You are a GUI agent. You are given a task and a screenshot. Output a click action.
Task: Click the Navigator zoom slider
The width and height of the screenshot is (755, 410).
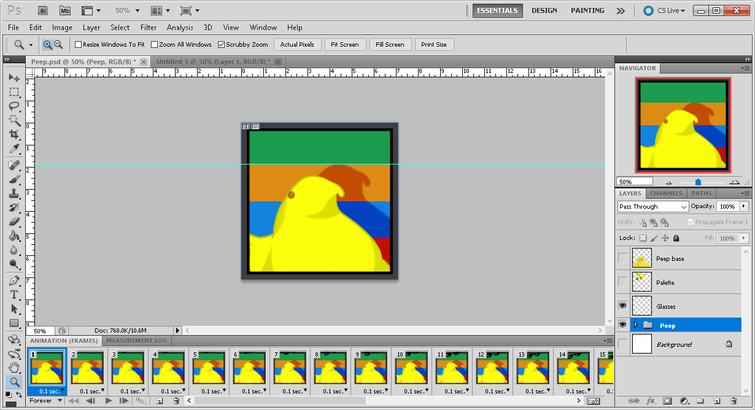tap(699, 181)
